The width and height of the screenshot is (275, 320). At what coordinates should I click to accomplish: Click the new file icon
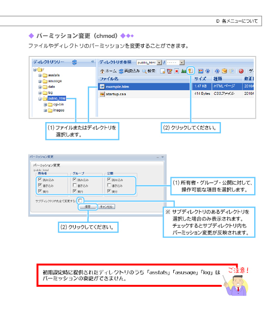pos(163,71)
